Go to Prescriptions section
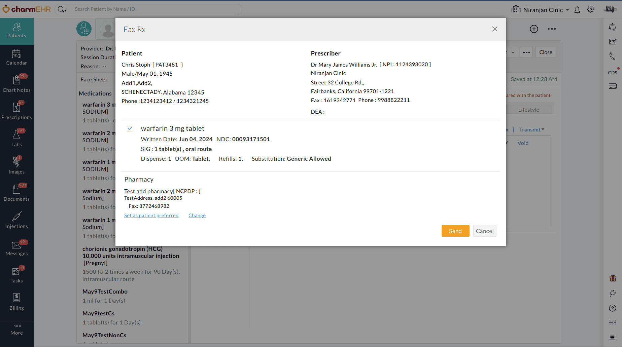The image size is (622, 347). (x=16, y=111)
